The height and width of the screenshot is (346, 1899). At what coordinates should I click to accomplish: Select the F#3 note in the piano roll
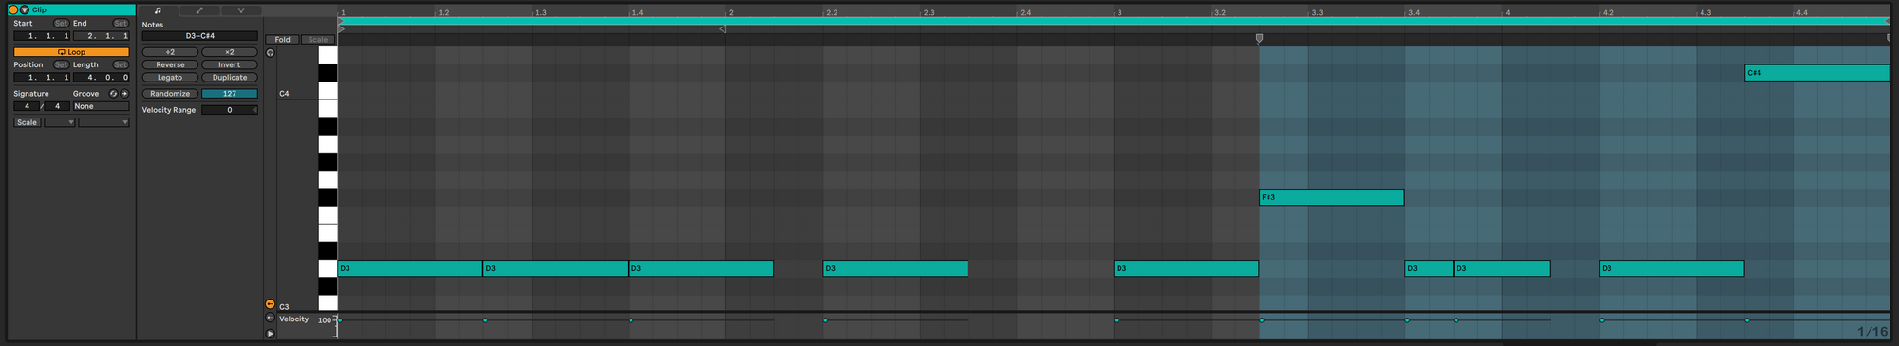point(1331,197)
